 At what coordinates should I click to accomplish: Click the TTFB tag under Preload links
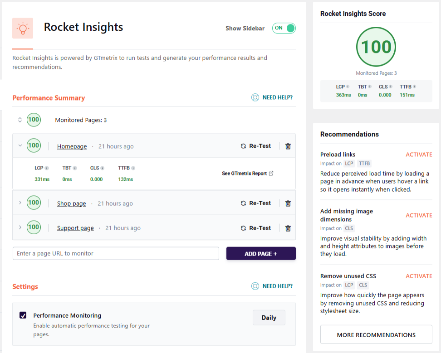pos(364,164)
